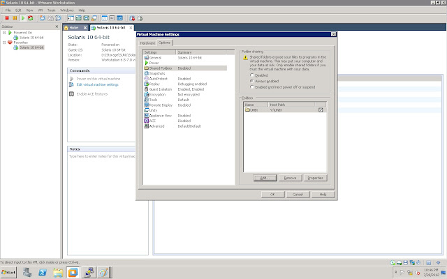This screenshot has width=447, height=279.
Task: Click Cancel in Virtual Machine Settings
Action: pyautogui.click(x=298, y=195)
